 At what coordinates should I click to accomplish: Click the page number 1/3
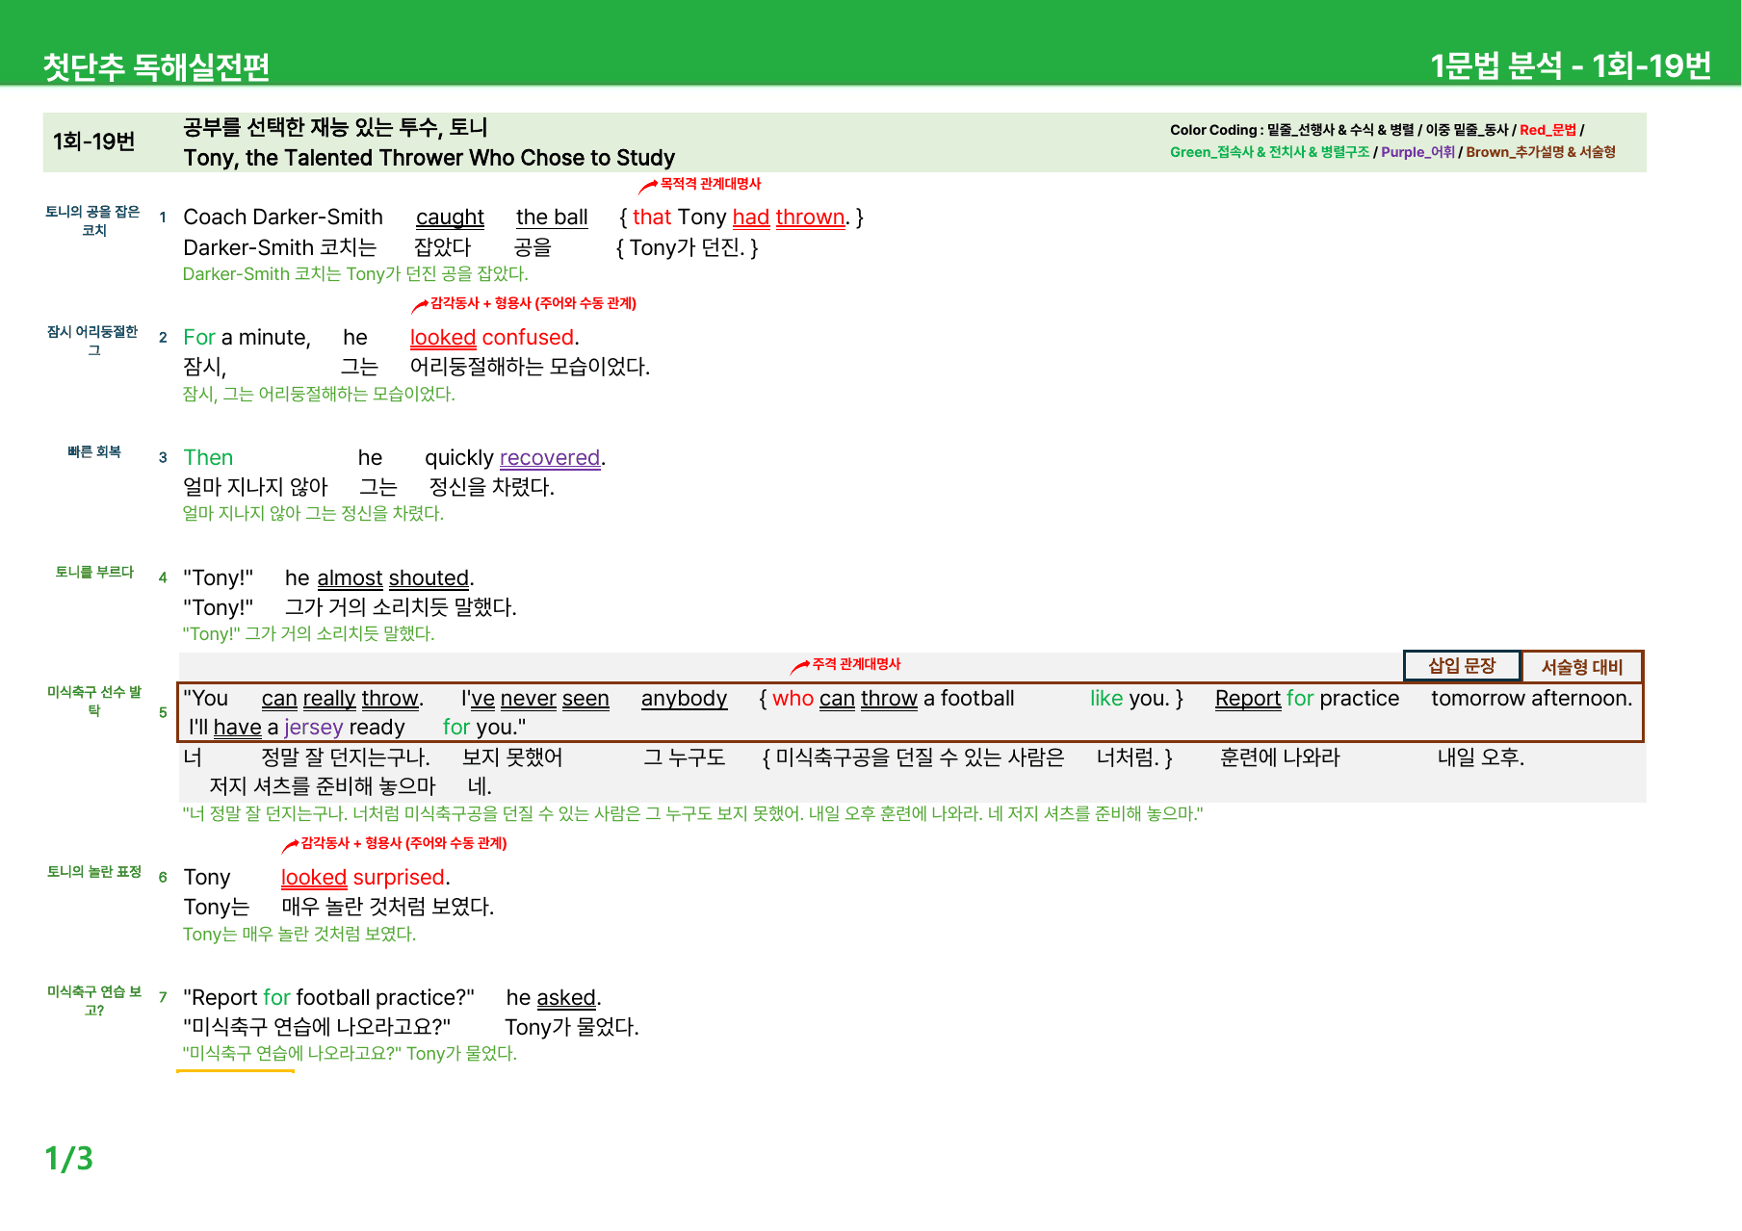pos(68,1158)
